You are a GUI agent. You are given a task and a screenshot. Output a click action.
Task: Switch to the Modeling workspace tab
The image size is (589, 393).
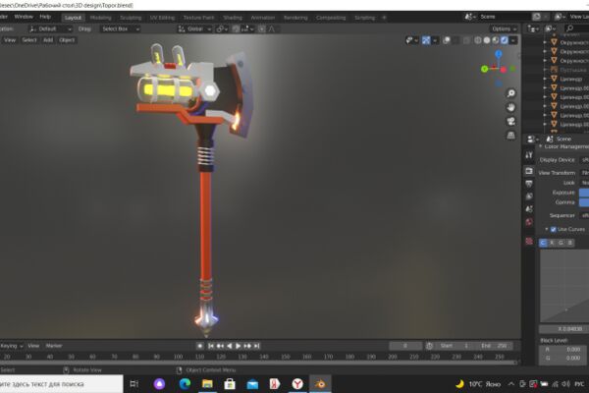coord(101,18)
